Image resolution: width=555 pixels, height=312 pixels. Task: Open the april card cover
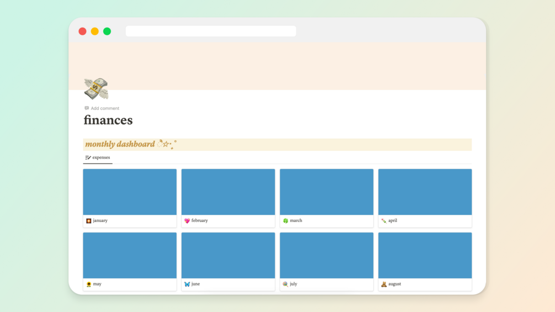pos(425,192)
